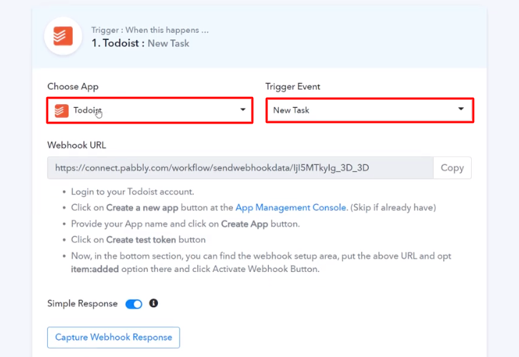Click the '1. Todoist : New Task' heading
This screenshot has height=357, width=519.
tap(140, 44)
